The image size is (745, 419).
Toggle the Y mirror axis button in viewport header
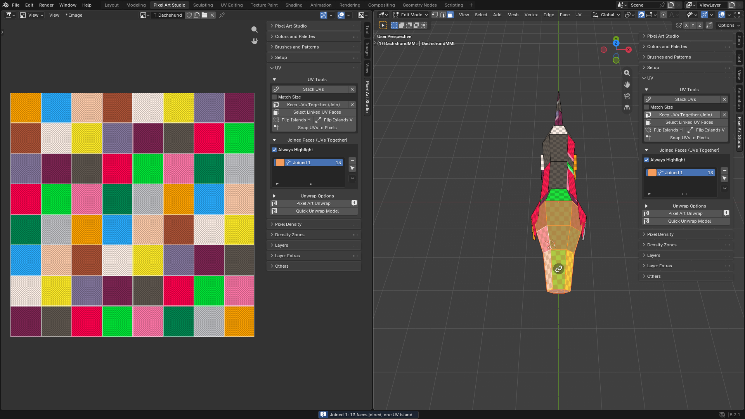[693, 25]
